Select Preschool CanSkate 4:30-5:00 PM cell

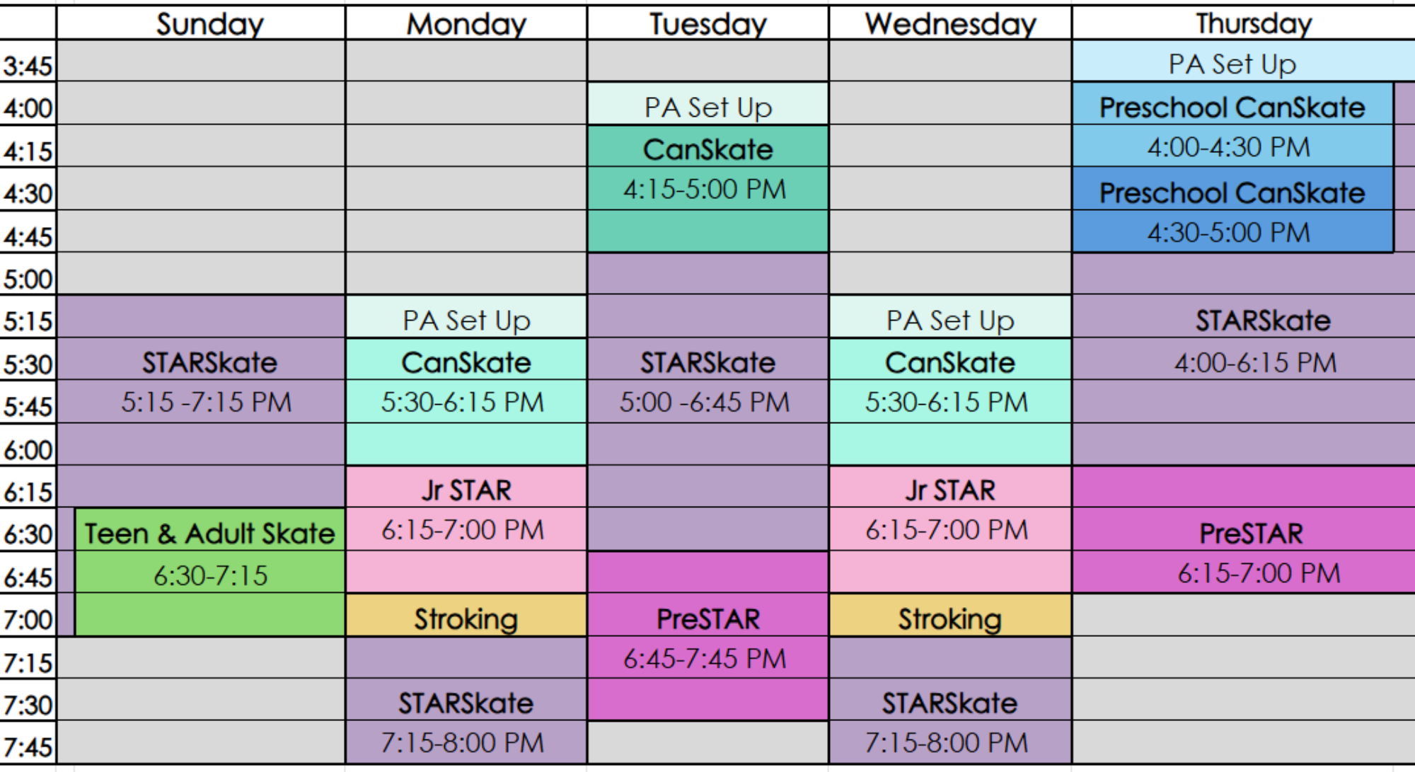tap(1232, 210)
